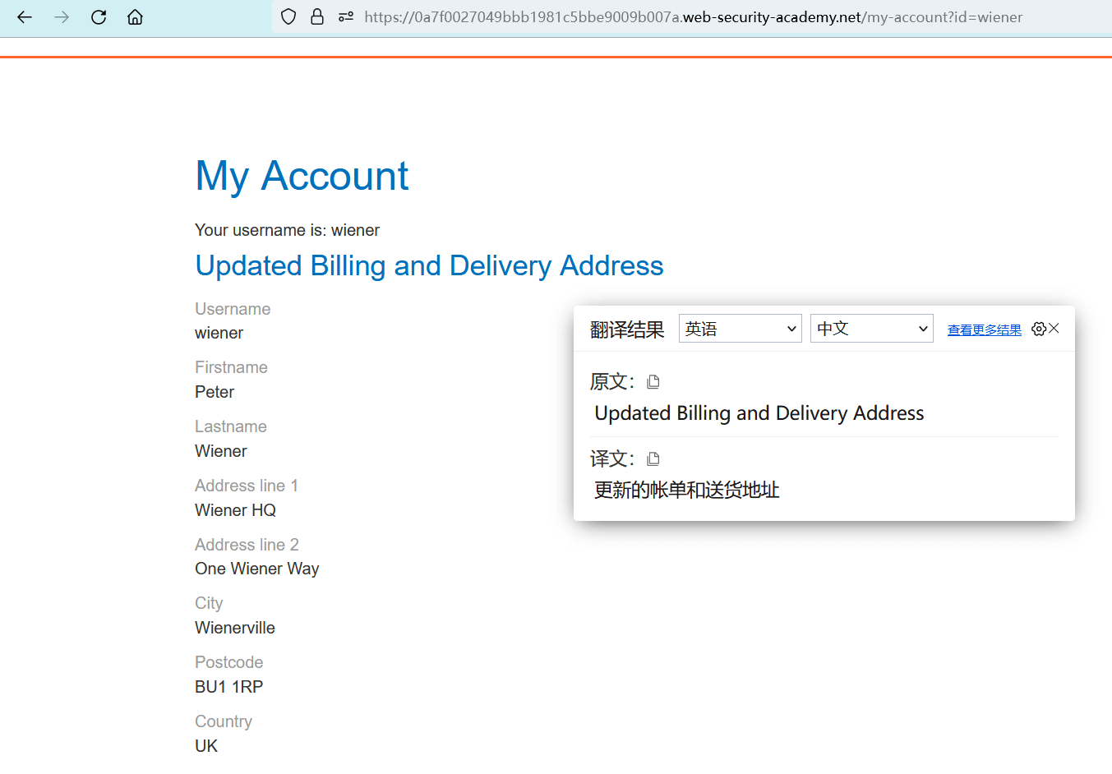Click the address value One Wiener Way
The width and height of the screenshot is (1112, 774).
[x=257, y=569]
